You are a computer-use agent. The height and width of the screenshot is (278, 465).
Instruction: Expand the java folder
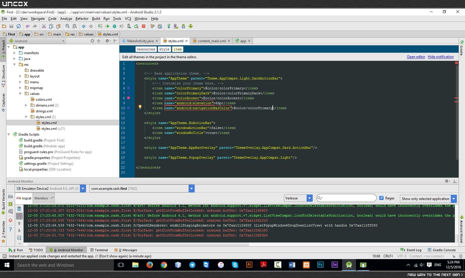tap(15, 59)
